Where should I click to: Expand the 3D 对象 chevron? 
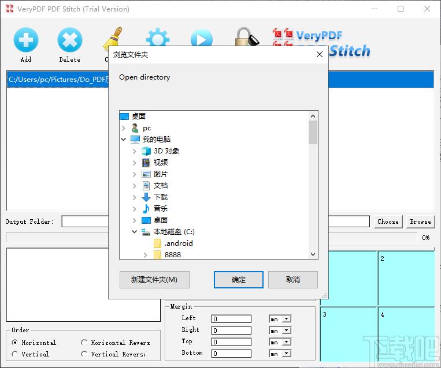click(x=135, y=151)
